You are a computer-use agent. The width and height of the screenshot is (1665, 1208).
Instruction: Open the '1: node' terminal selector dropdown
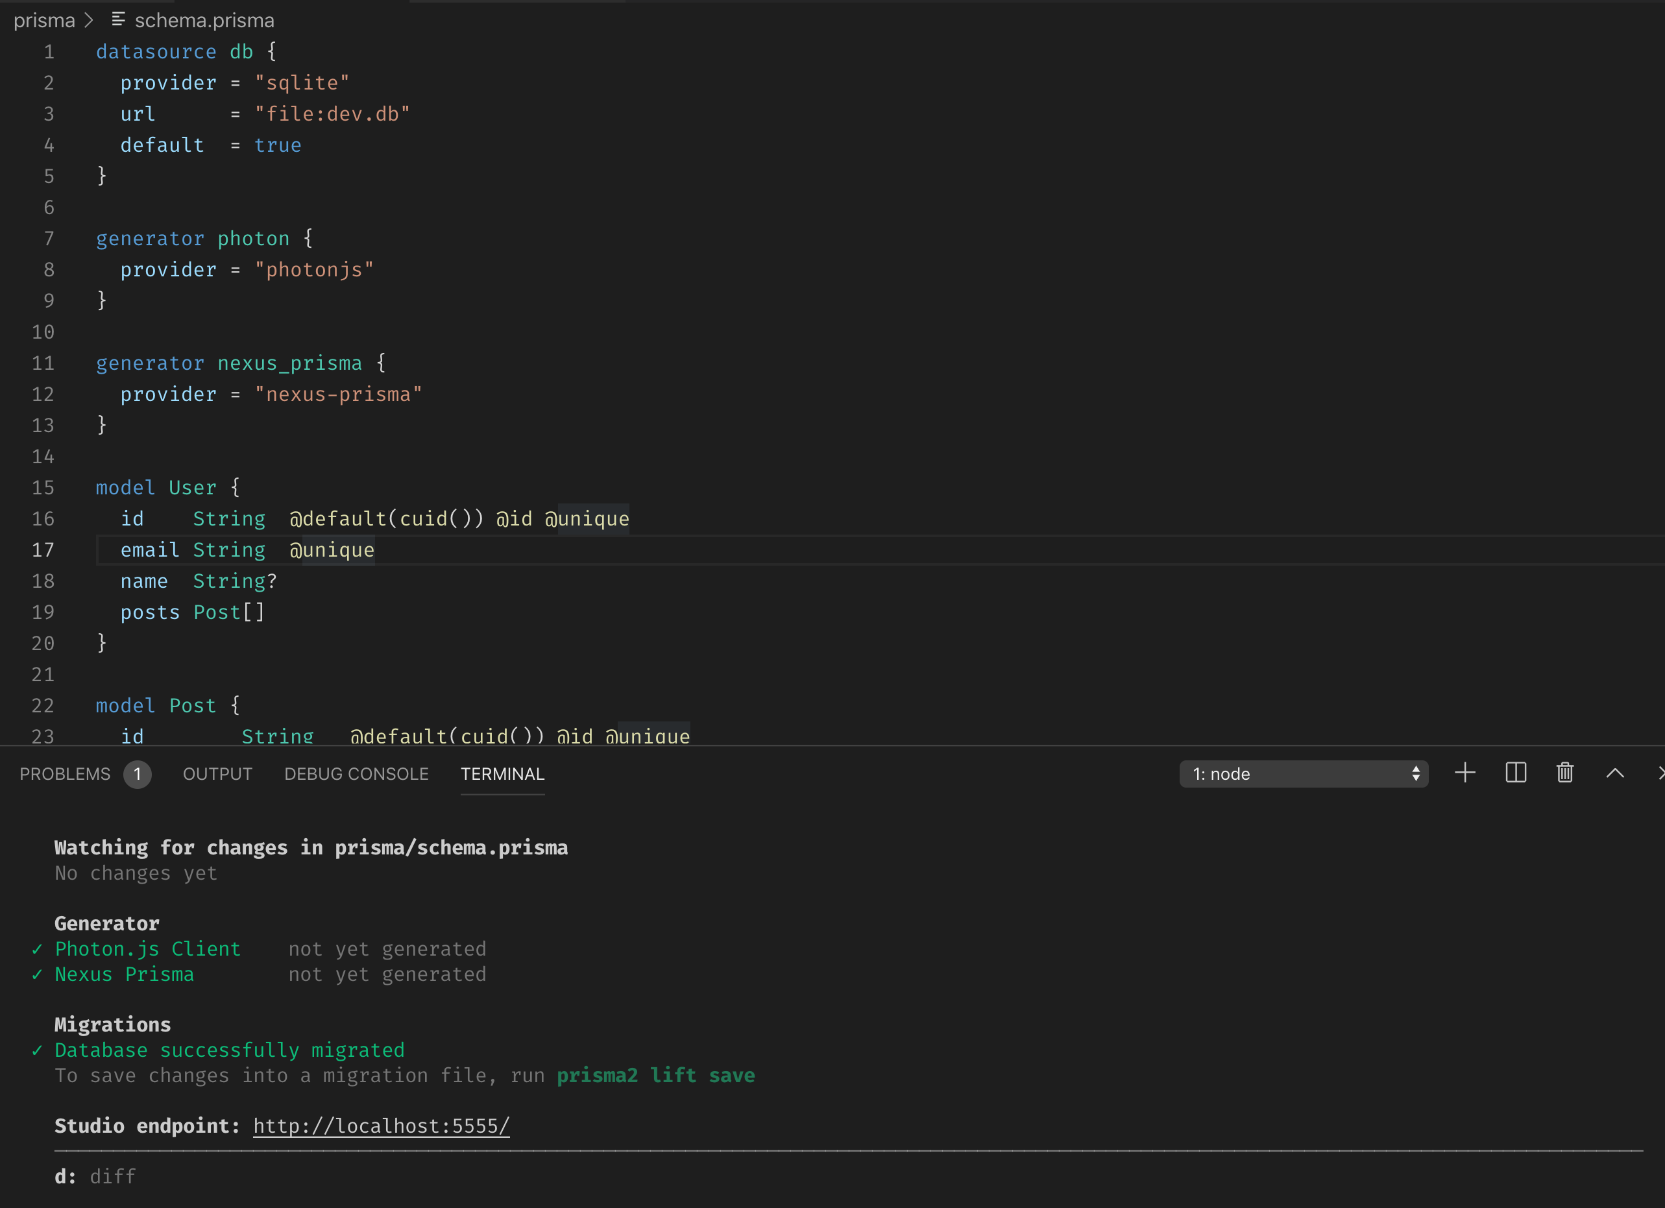click(x=1303, y=773)
